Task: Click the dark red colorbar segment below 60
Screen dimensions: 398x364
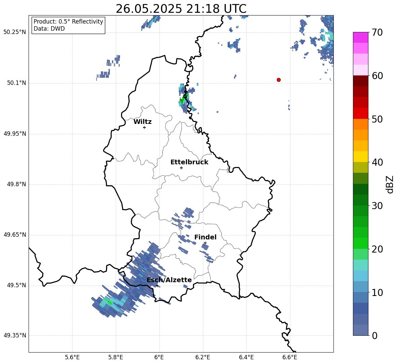Action: [361, 81]
